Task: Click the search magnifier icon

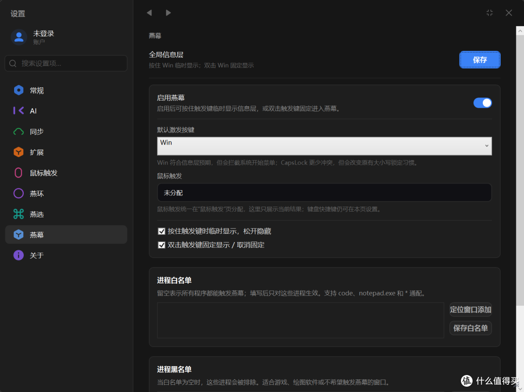Action: pos(13,64)
